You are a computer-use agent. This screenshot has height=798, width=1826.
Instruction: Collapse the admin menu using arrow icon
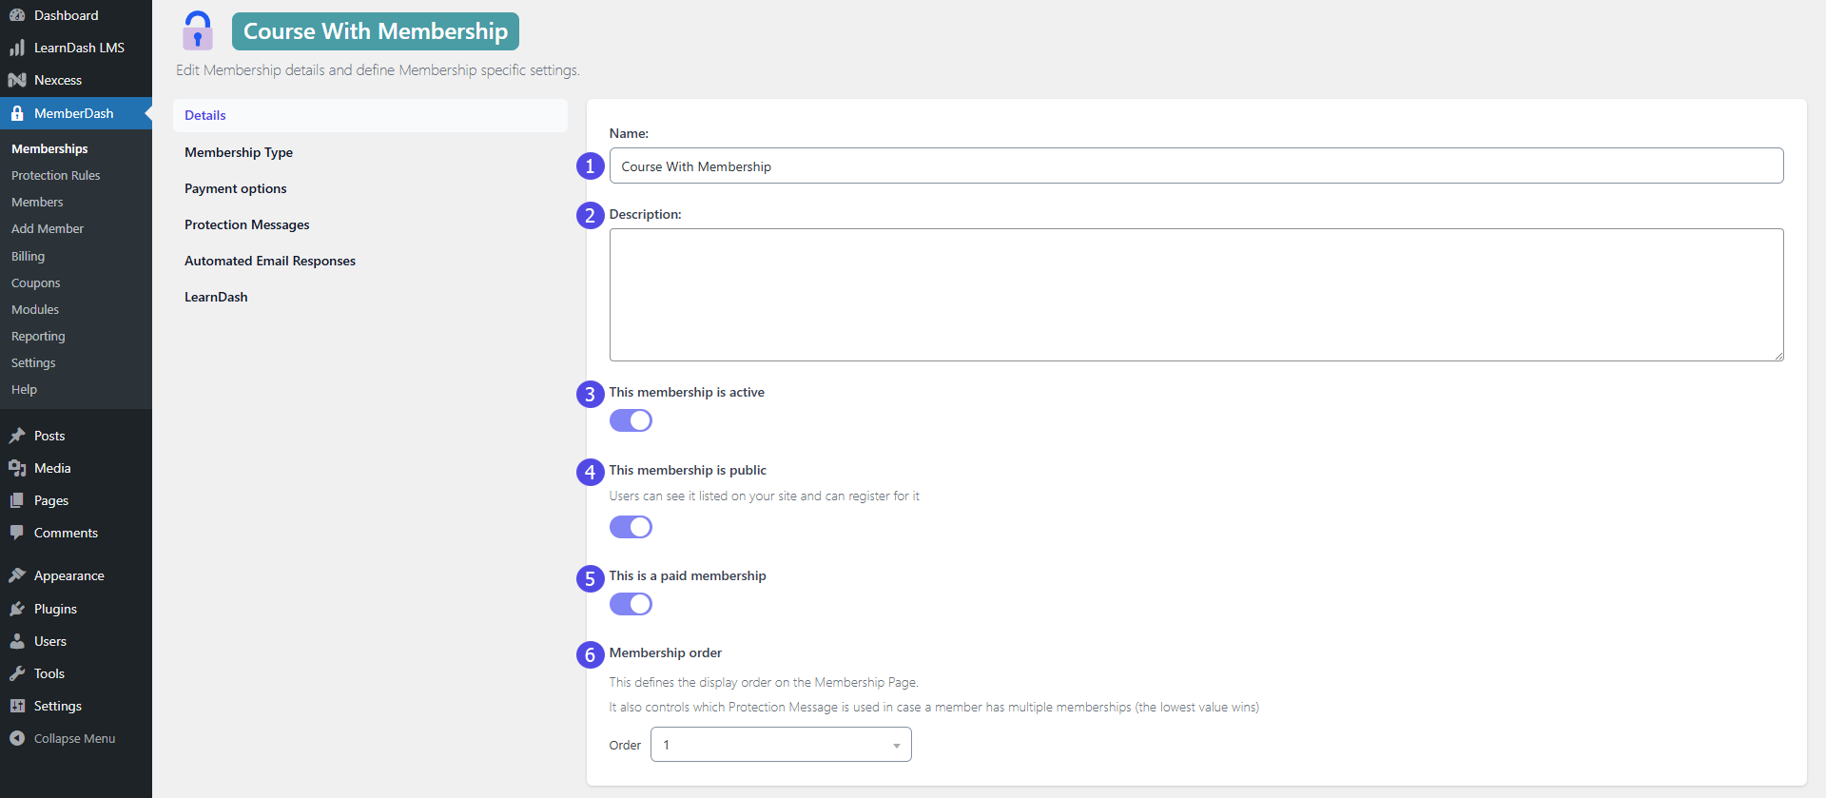click(x=17, y=738)
